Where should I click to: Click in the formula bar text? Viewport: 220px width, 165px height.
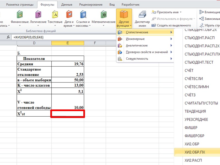point(29,37)
